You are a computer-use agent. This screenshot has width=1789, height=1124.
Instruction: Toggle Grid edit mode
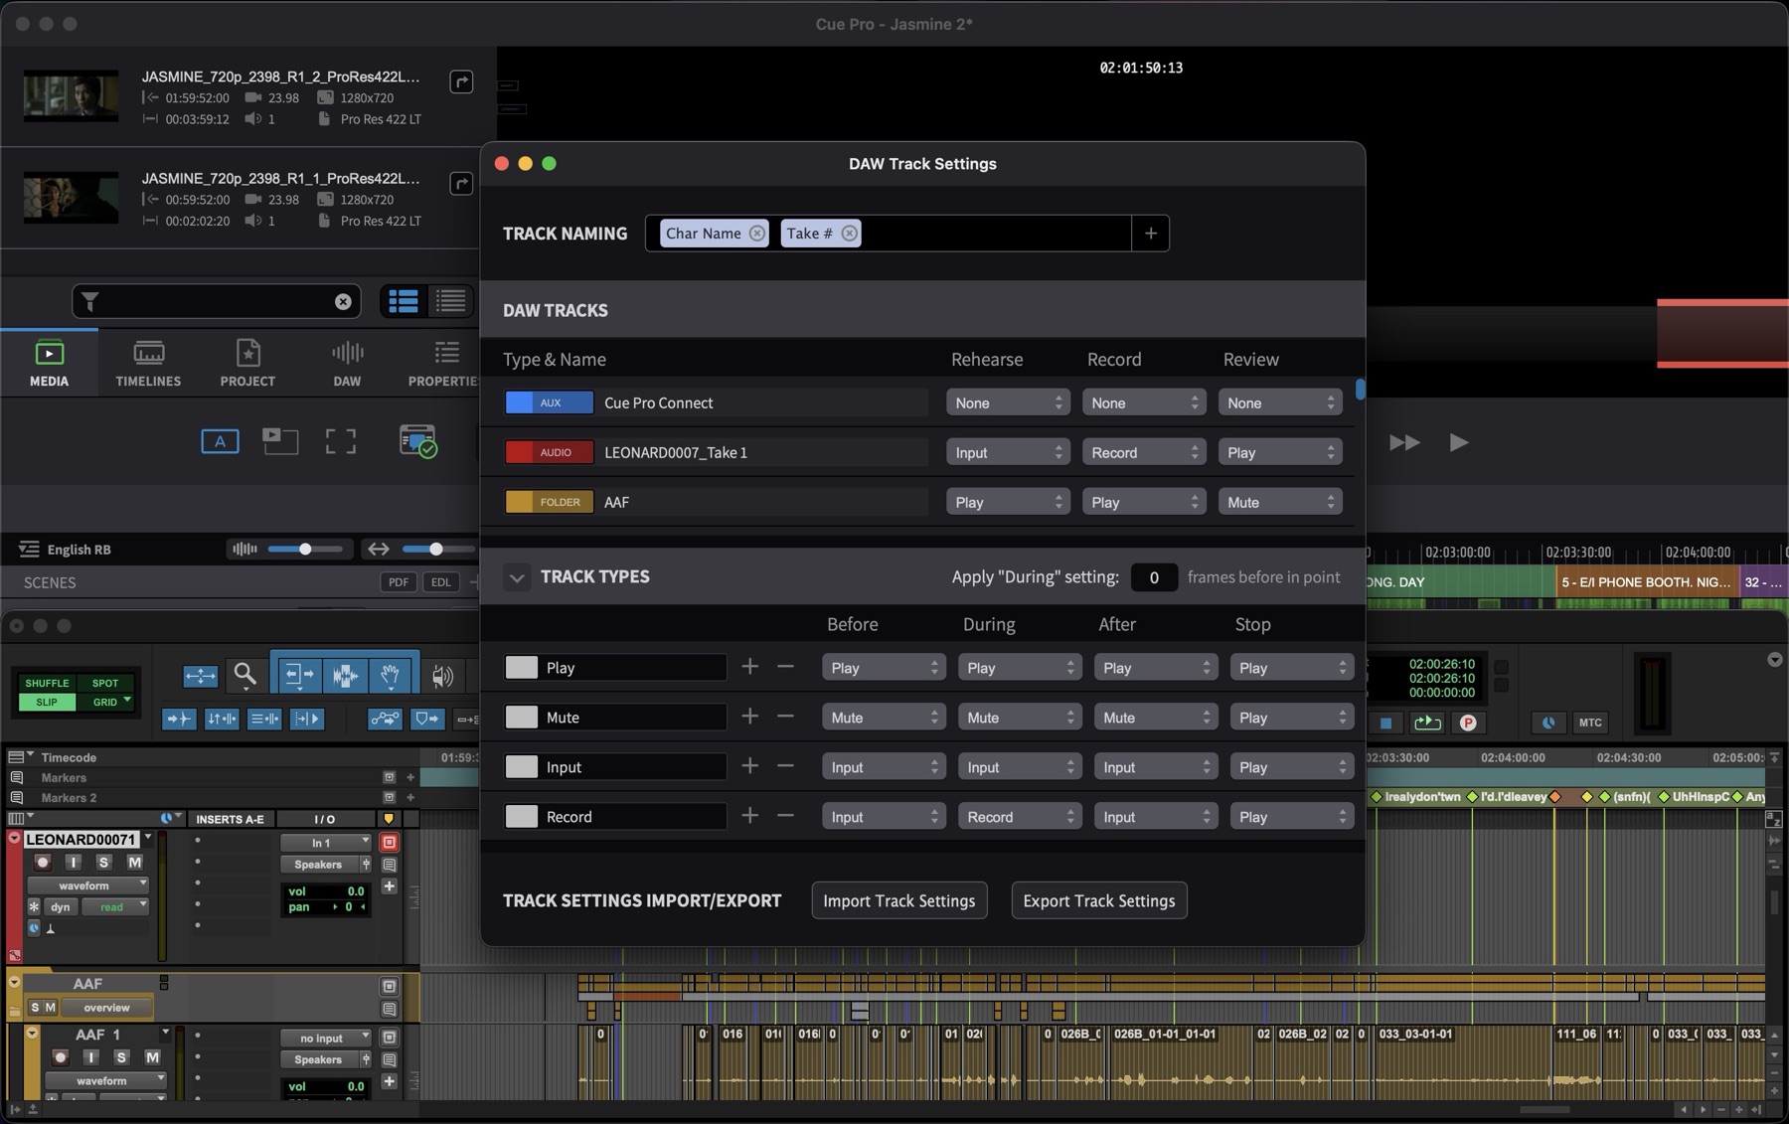click(105, 702)
